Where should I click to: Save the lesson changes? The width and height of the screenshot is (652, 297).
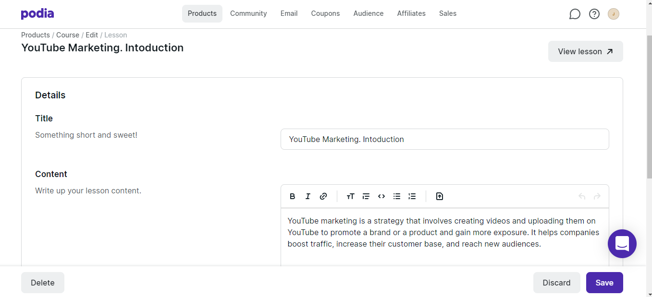[604, 283]
